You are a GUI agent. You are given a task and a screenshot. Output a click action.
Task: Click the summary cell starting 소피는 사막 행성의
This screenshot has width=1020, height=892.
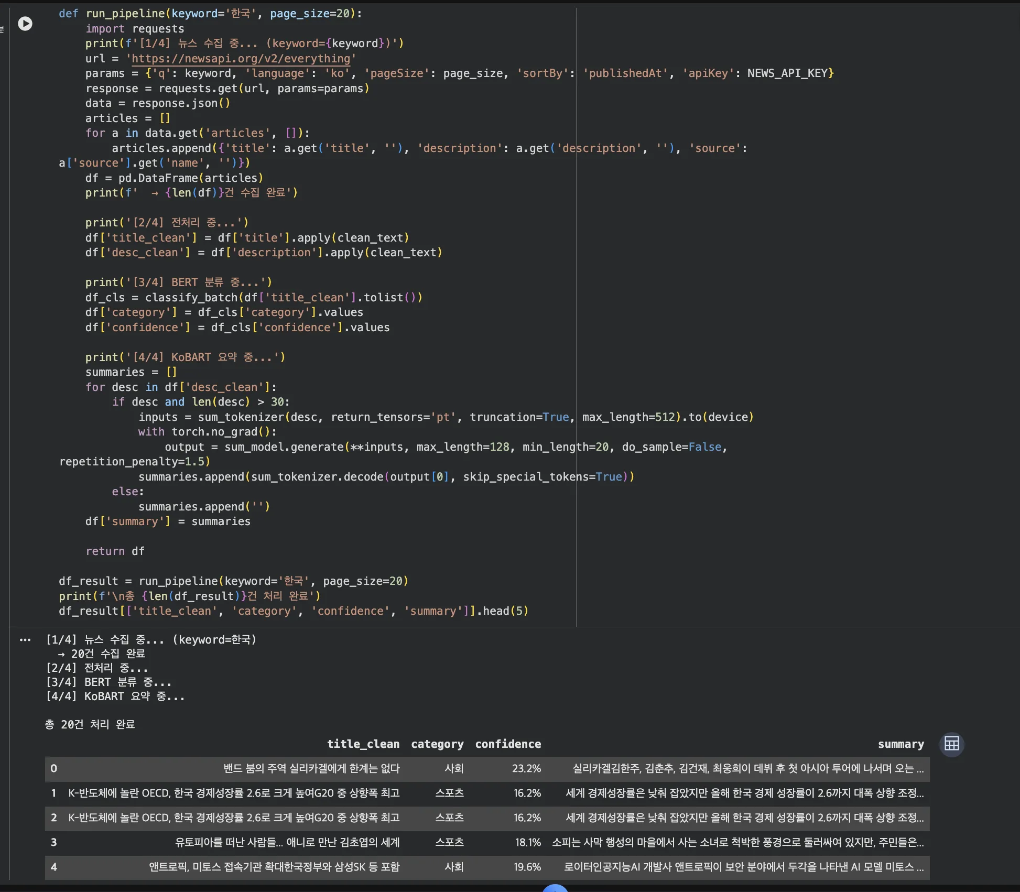(x=738, y=843)
